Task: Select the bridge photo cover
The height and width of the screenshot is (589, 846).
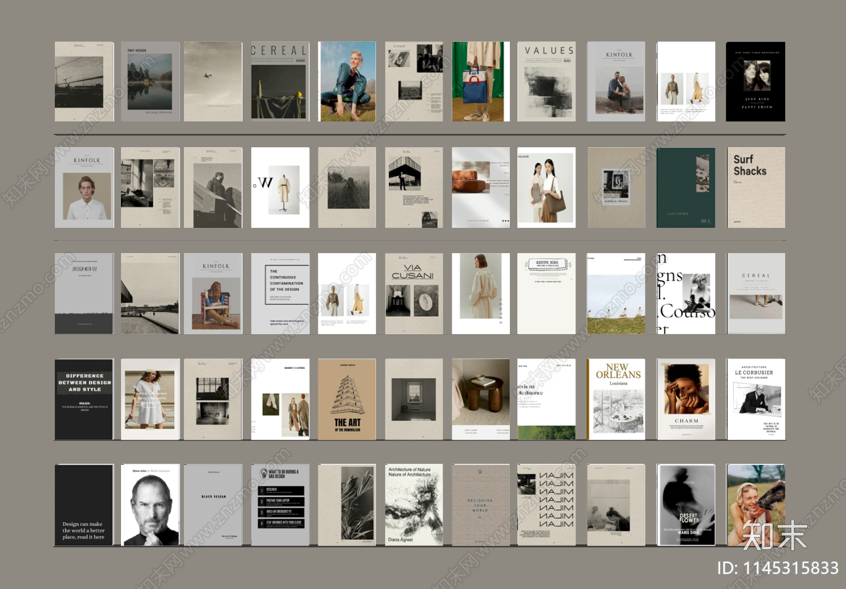Action: (84, 82)
